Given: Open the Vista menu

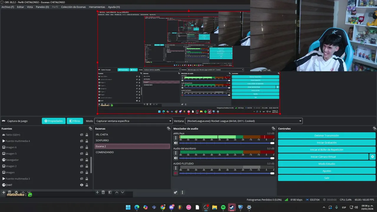Looking at the screenshot, I should 30,7.
